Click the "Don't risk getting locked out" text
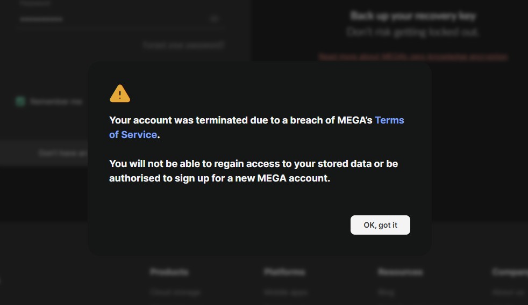The width and height of the screenshot is (528, 305). (x=413, y=32)
